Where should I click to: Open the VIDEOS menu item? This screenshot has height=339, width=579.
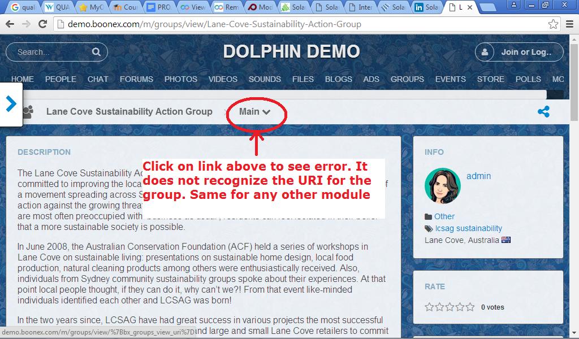tap(223, 79)
